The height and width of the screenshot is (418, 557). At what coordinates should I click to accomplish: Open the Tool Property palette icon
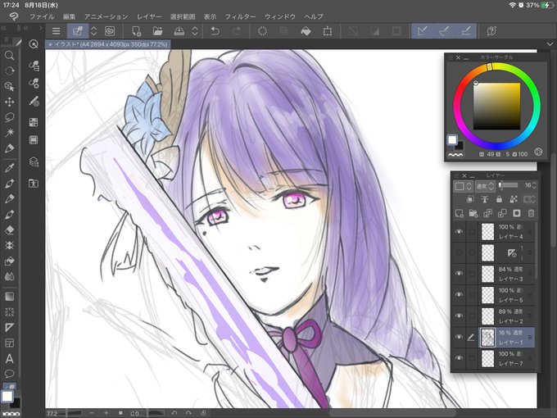(34, 84)
